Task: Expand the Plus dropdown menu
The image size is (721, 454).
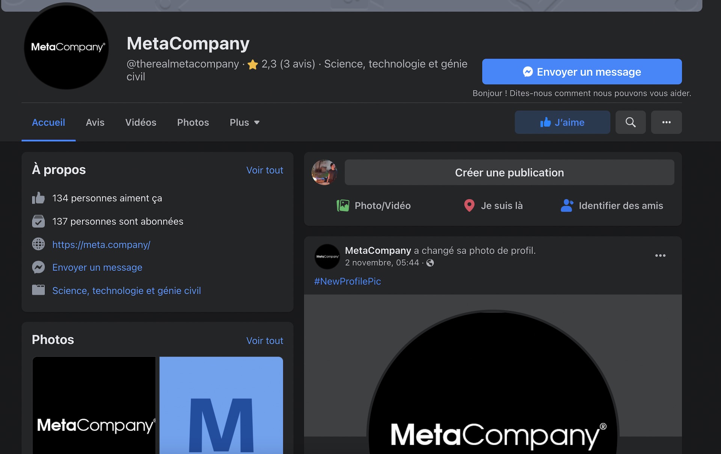Action: [x=244, y=122]
